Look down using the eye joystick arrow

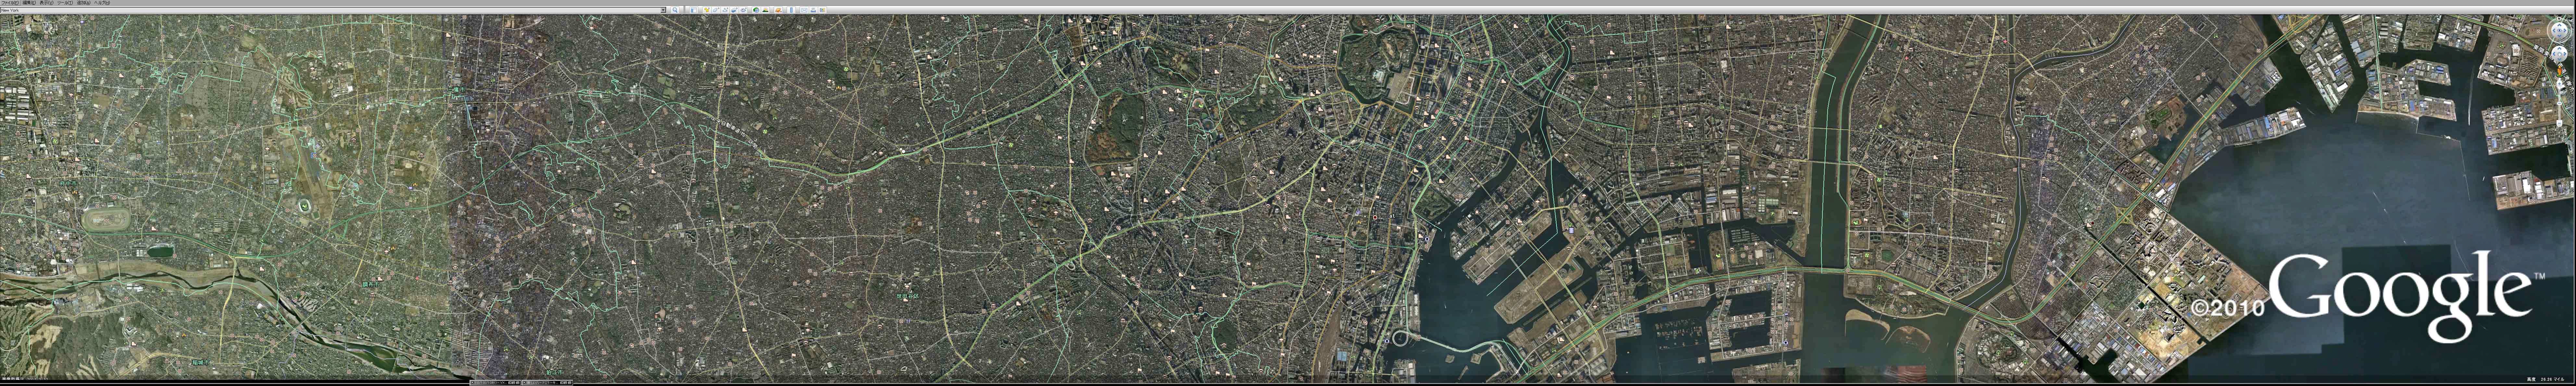coord(2559,36)
